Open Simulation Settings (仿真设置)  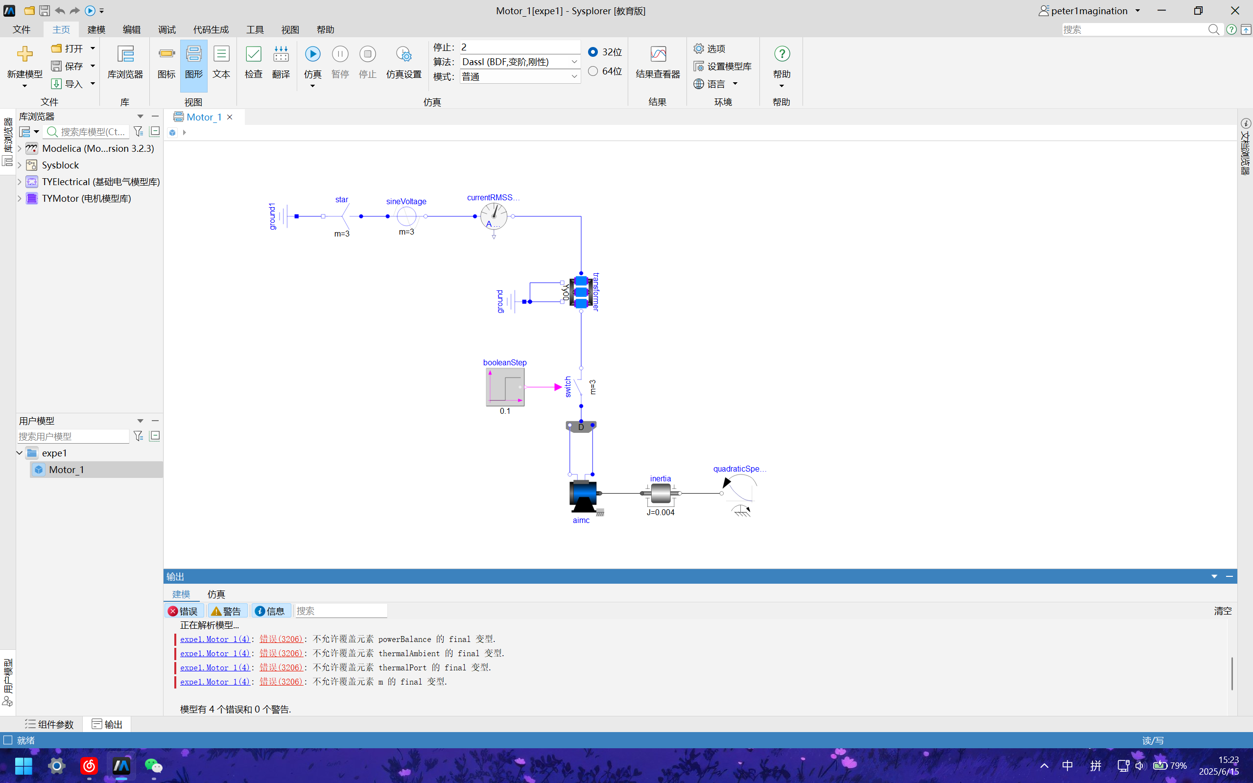(404, 62)
